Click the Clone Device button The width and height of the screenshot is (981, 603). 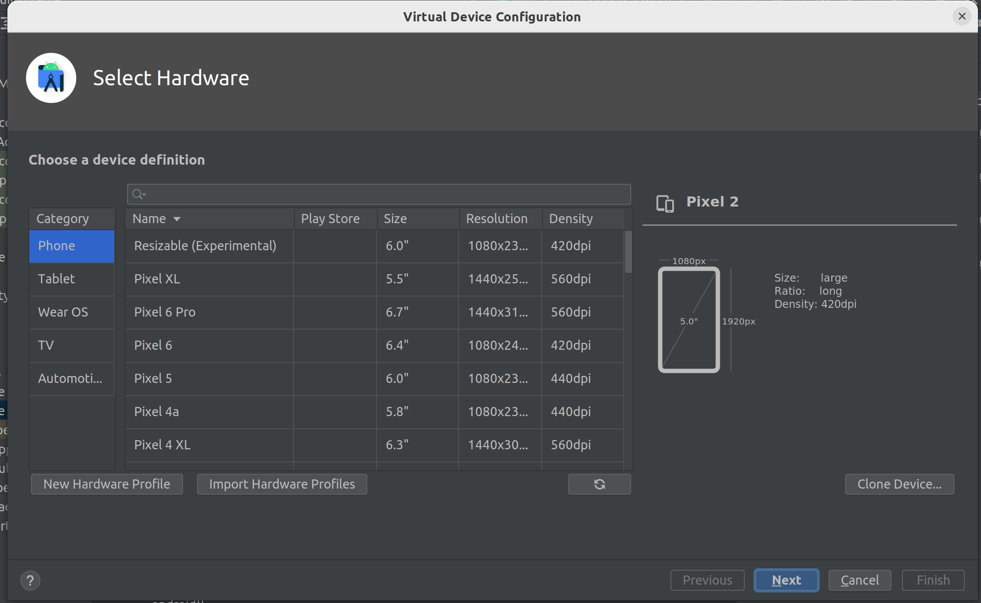pyautogui.click(x=899, y=484)
